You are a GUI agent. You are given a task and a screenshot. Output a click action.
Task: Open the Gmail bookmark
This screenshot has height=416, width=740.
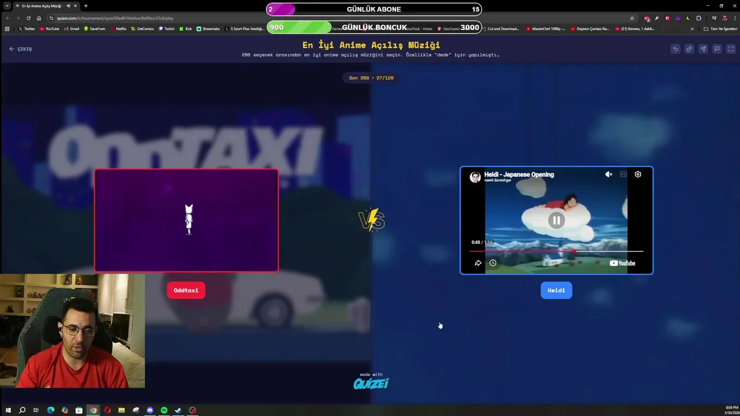click(72, 29)
